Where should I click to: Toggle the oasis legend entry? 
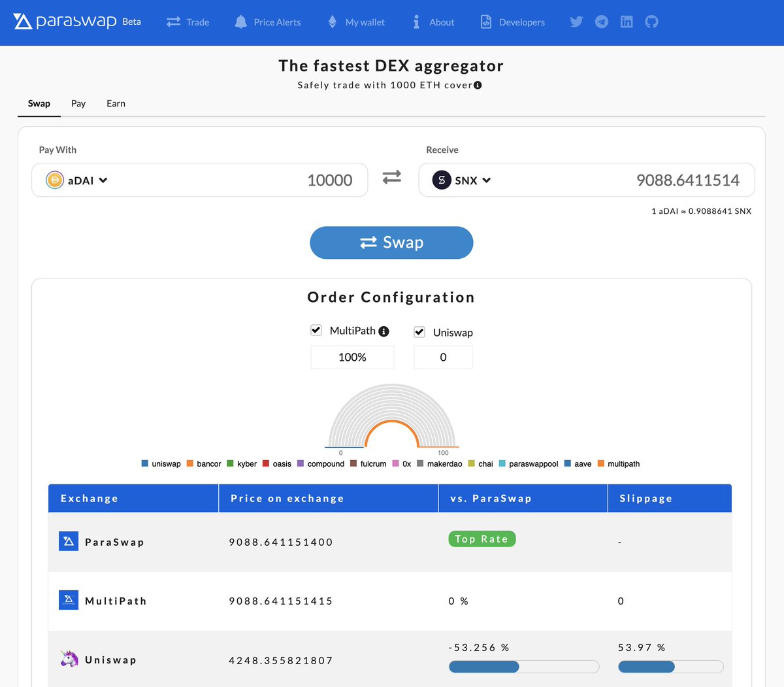(x=277, y=463)
